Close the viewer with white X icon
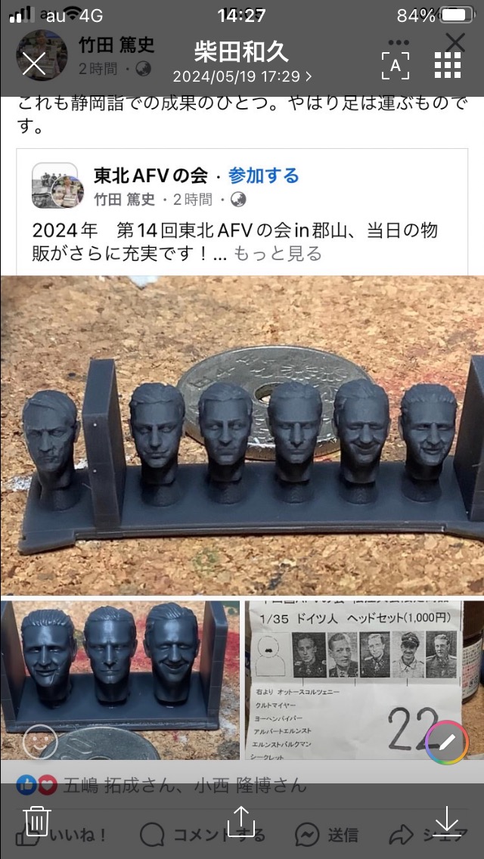 34,64
